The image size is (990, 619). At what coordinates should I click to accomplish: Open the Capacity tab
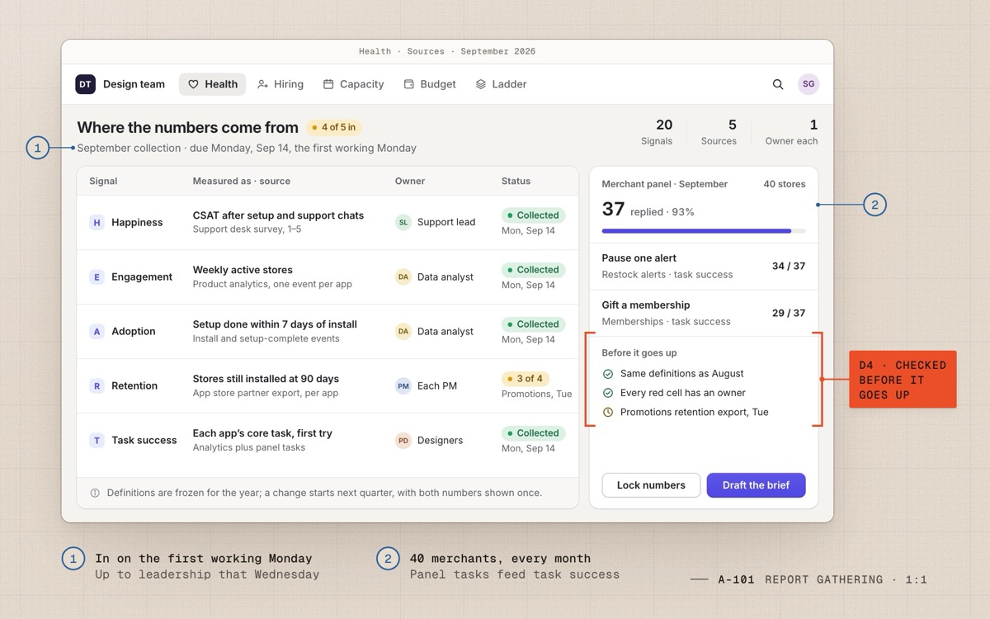pyautogui.click(x=353, y=84)
